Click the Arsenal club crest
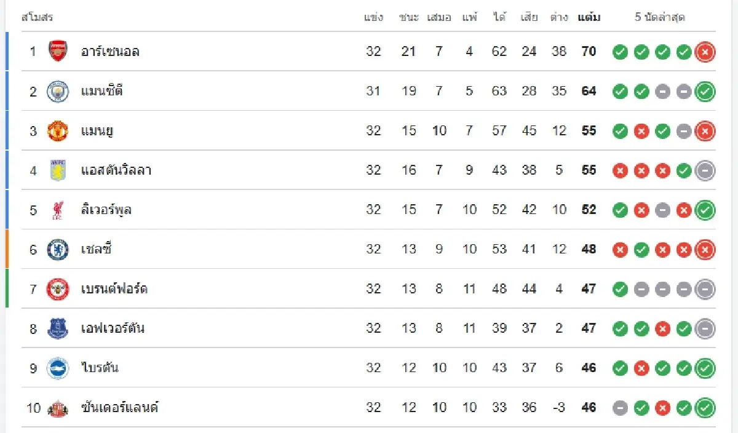The image size is (738, 433). tap(58, 52)
